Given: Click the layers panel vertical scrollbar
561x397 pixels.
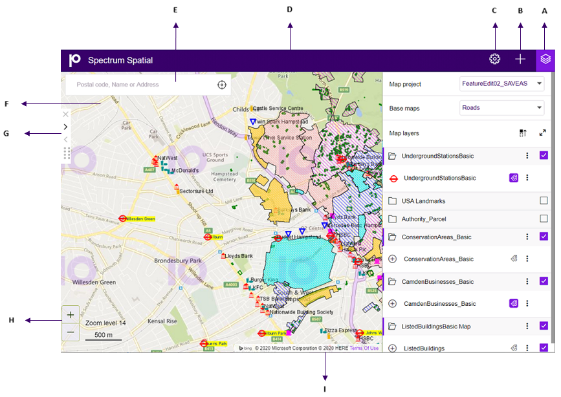Looking at the screenshot, I should pyautogui.click(x=553, y=208).
